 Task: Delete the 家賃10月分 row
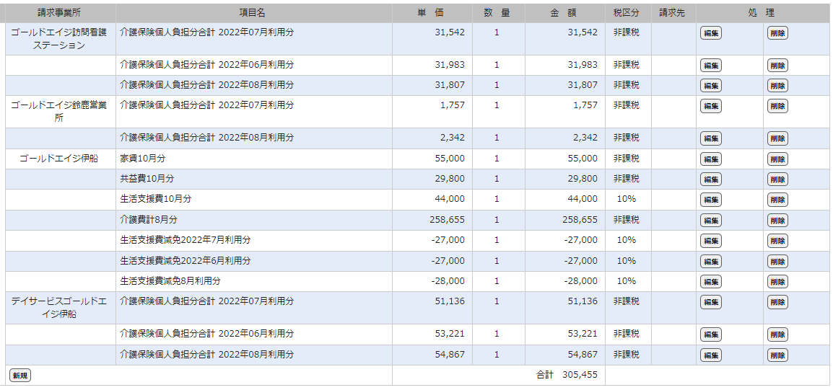(x=777, y=159)
